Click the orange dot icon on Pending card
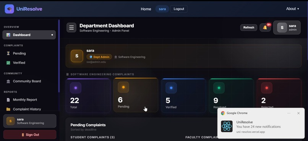308x141 pixels. [x=123, y=87]
